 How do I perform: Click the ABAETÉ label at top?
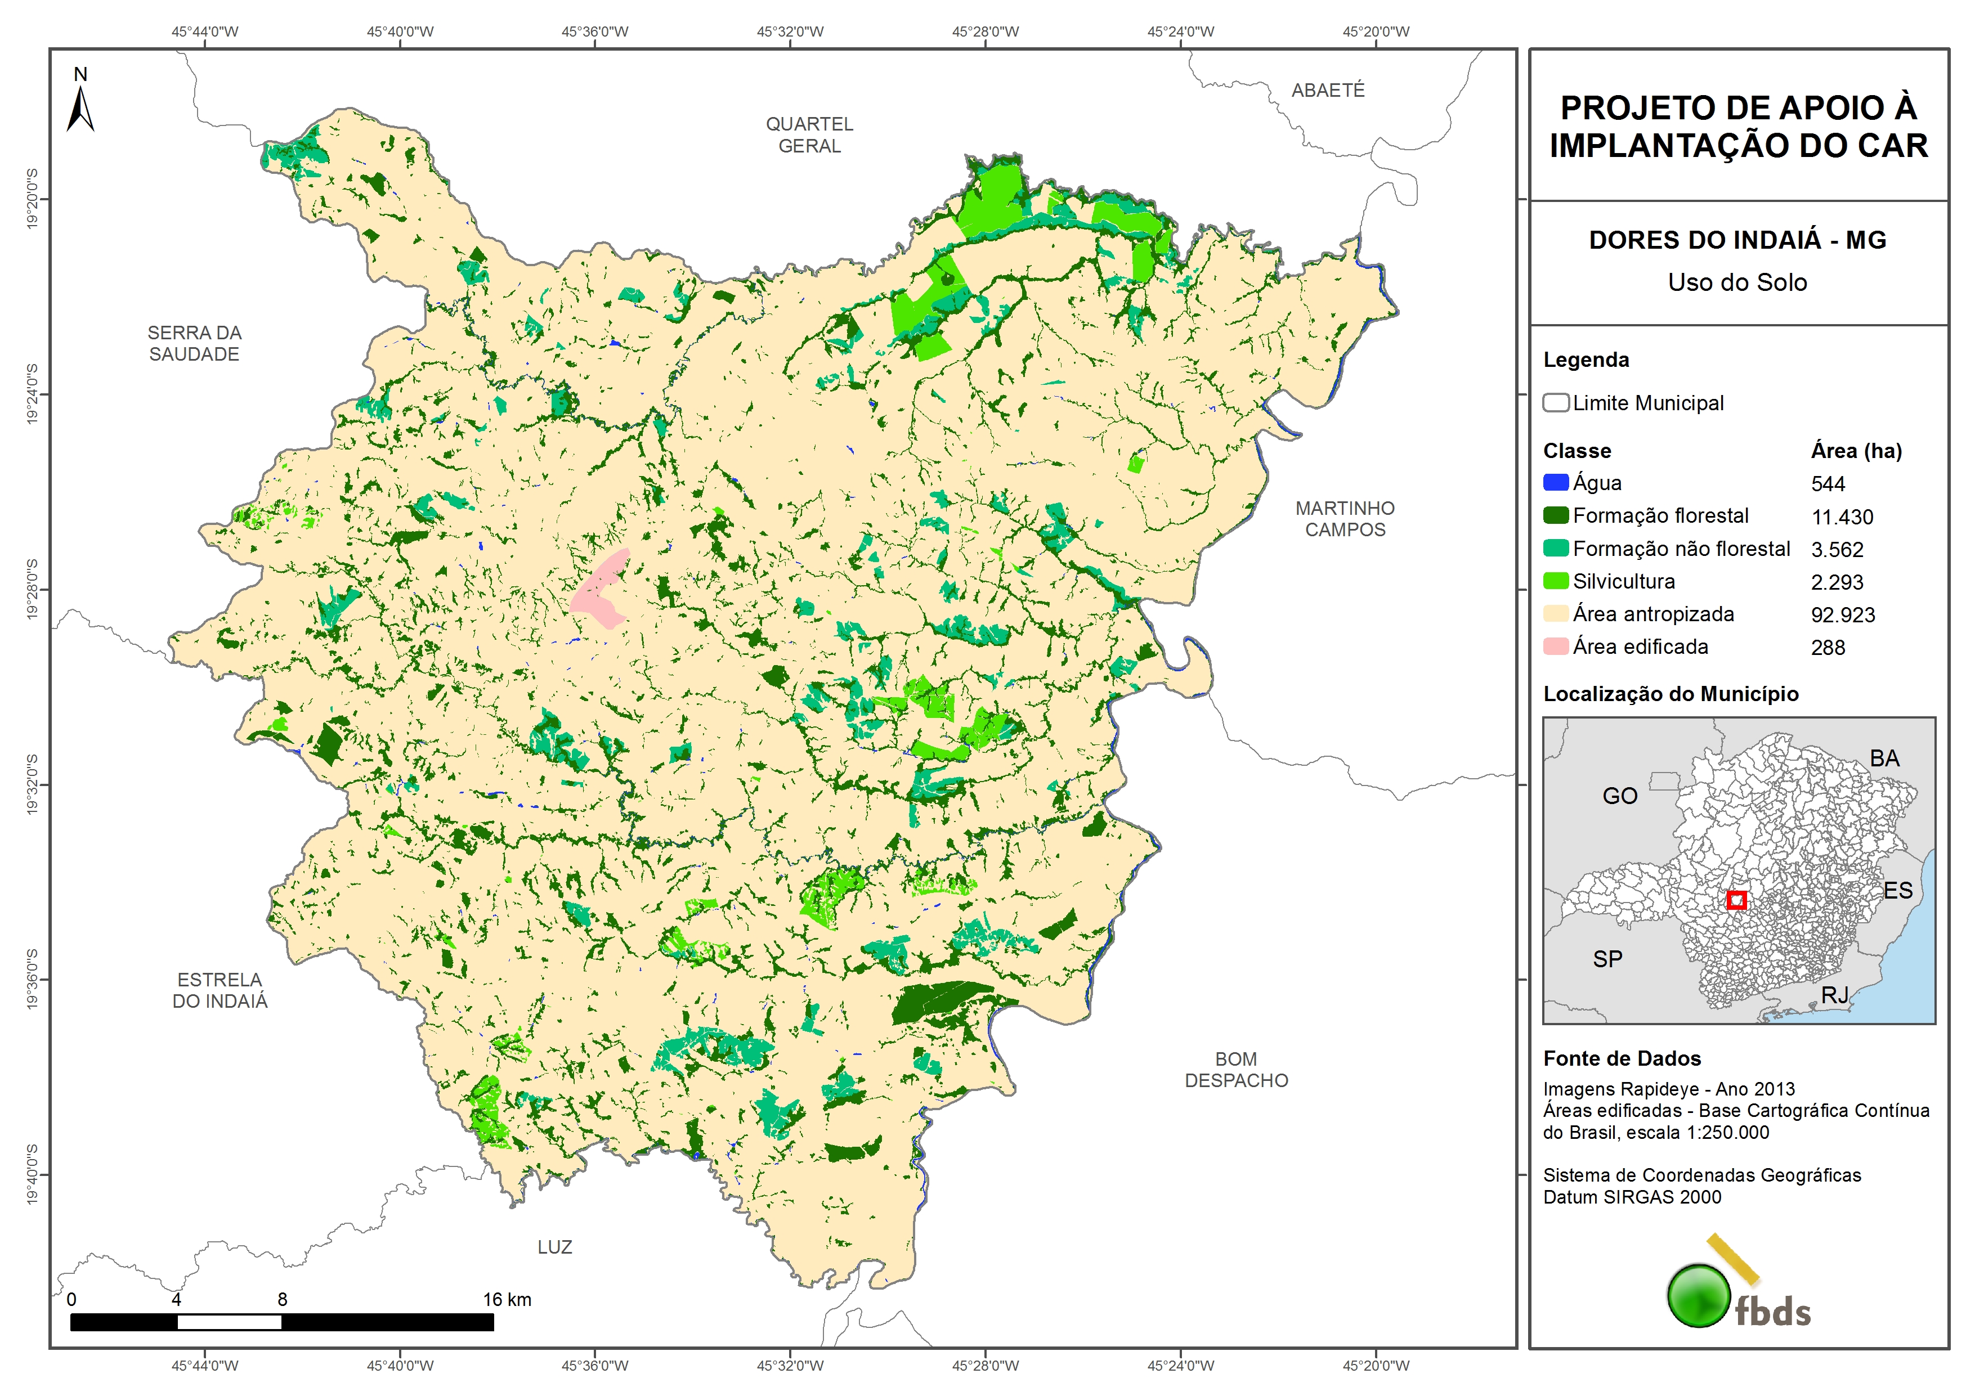tap(1327, 91)
